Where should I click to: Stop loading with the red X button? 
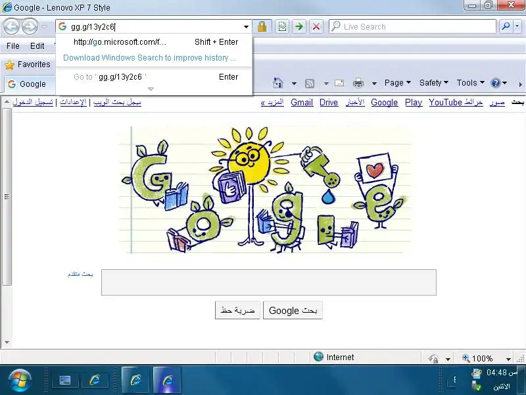pos(316,26)
